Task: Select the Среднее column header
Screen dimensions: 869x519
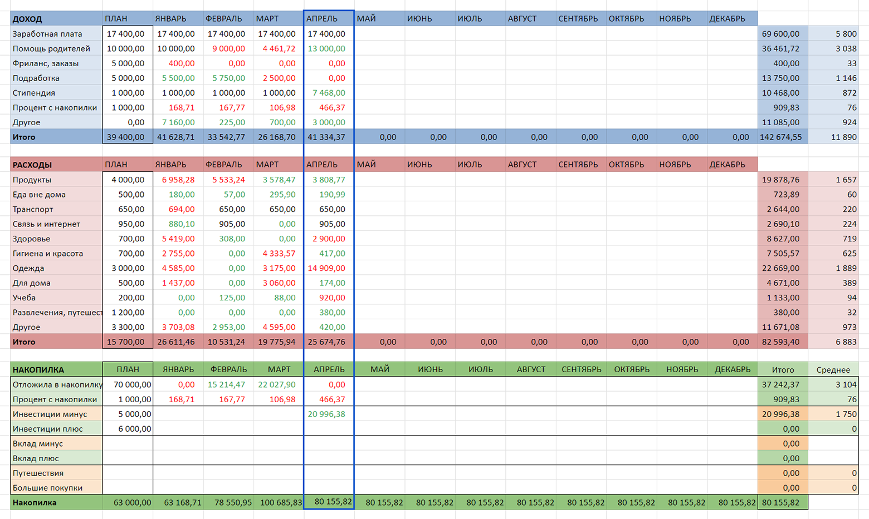Action: [833, 369]
